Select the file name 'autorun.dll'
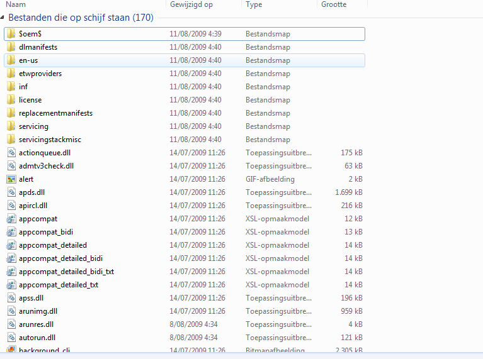This screenshot has width=483, height=359. [37, 338]
